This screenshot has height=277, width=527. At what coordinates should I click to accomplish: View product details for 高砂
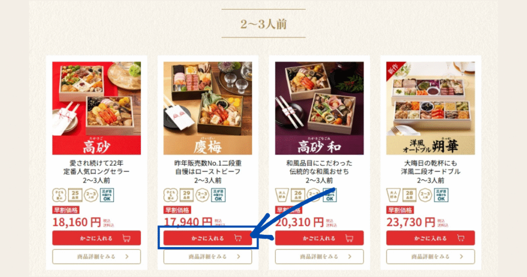click(96, 256)
